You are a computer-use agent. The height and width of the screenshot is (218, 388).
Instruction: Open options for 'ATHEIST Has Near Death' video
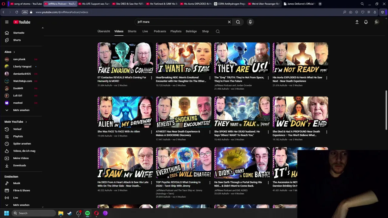[x=210, y=132]
